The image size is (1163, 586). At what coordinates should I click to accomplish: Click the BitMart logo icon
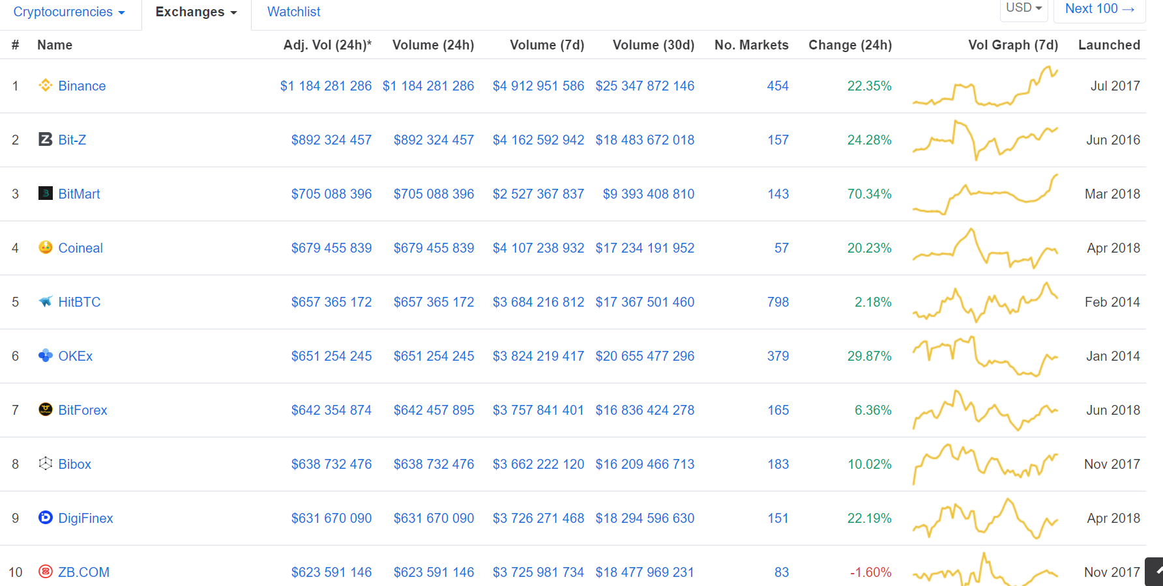[45, 193]
